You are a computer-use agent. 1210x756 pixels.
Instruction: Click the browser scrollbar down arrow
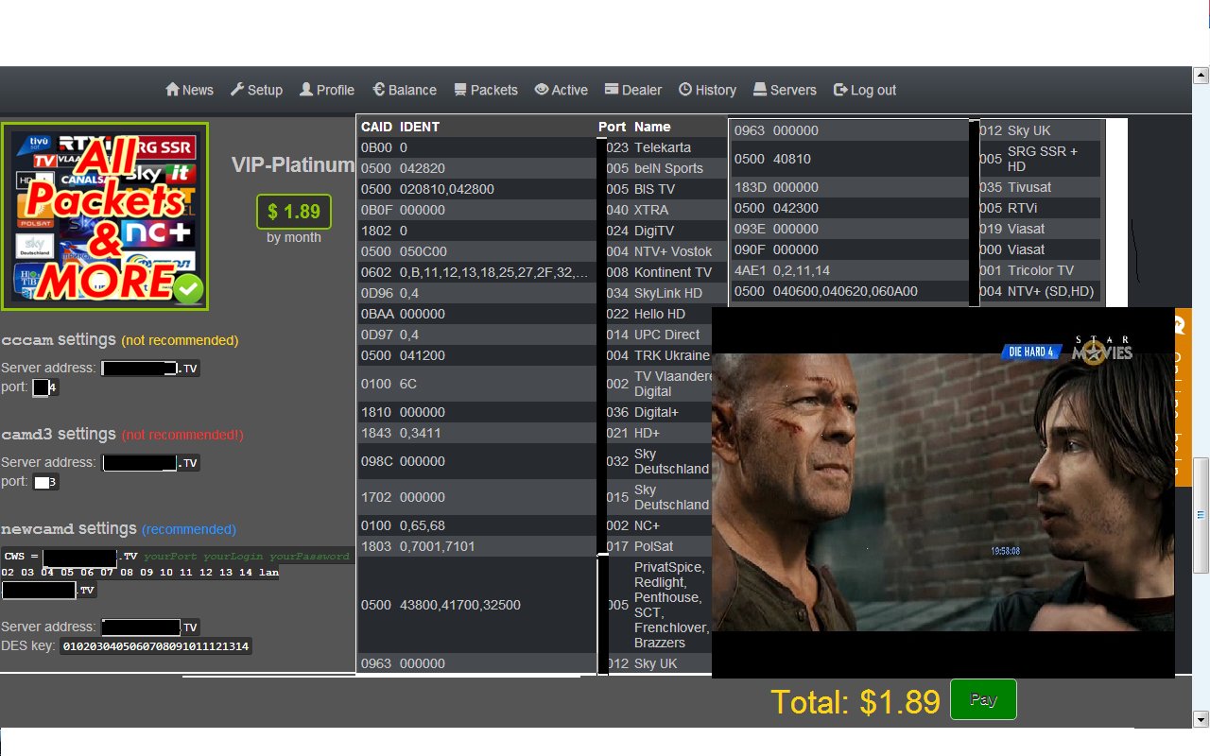pyautogui.click(x=1201, y=719)
